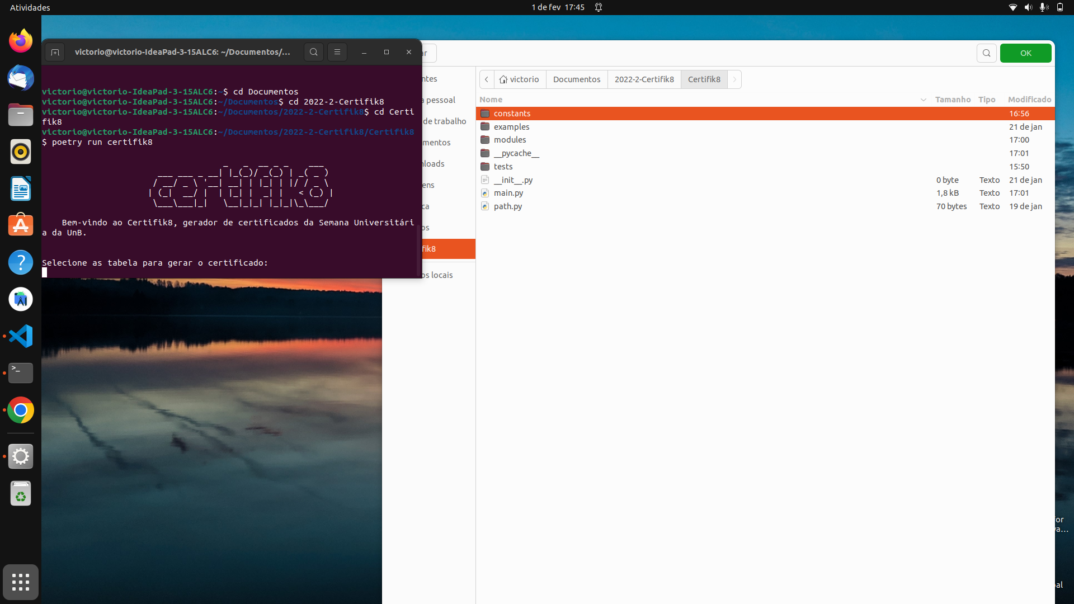Image resolution: width=1074 pixels, height=604 pixels.
Task: Open Atividades overview
Action: click(x=30, y=7)
